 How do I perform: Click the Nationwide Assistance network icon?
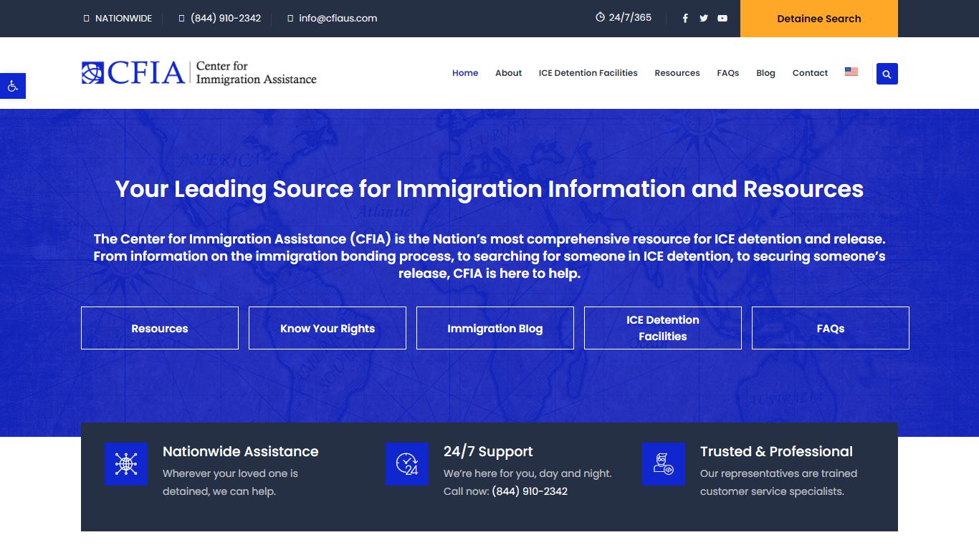point(126,464)
